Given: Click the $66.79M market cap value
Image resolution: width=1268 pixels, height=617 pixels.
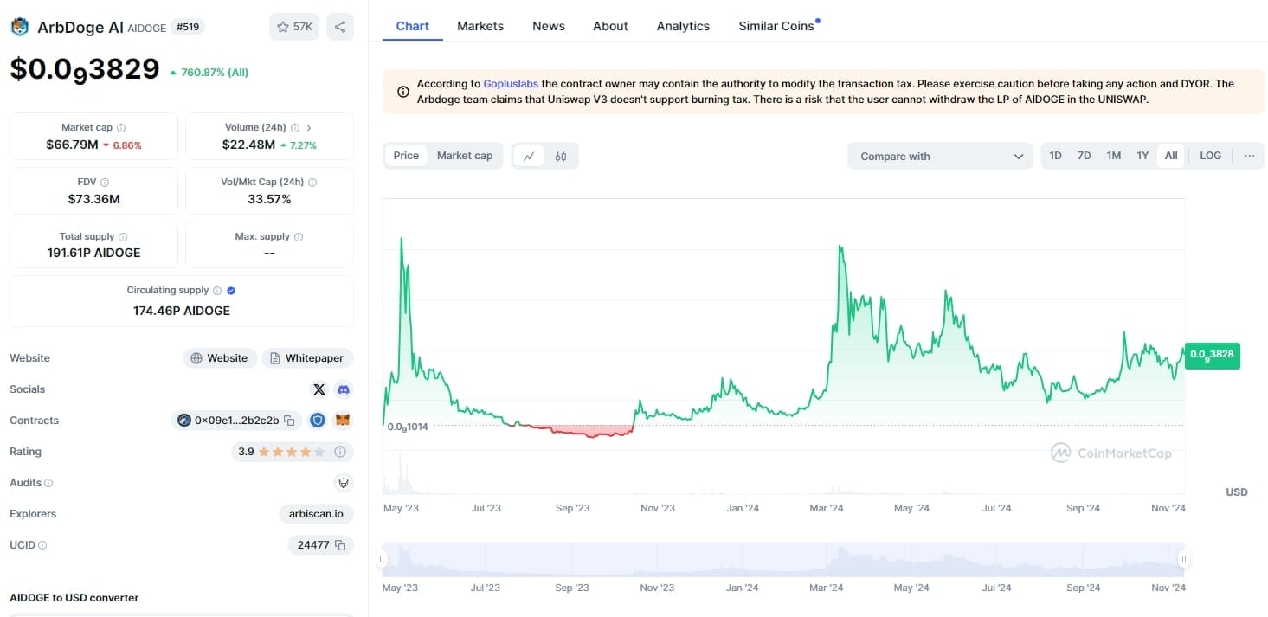Looking at the screenshot, I should coord(72,145).
